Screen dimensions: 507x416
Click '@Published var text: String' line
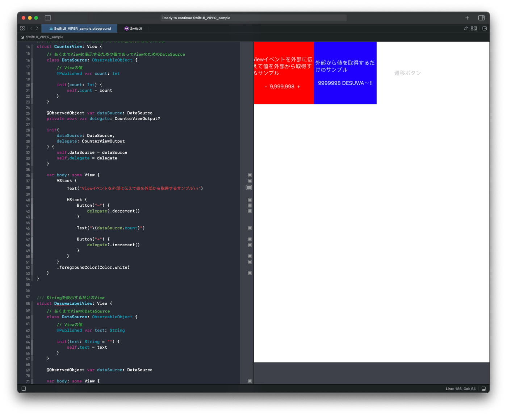tap(91, 331)
